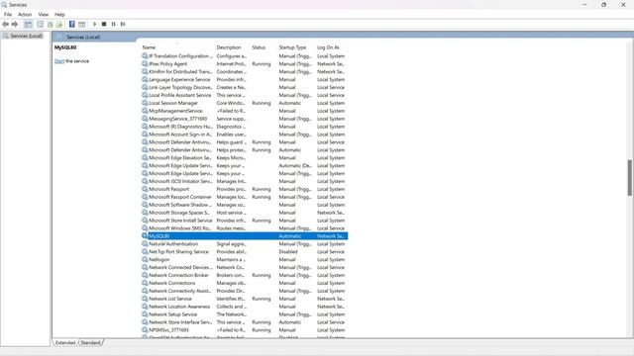Open the Action menu
Screen dimensions: 634x356
coord(25,14)
